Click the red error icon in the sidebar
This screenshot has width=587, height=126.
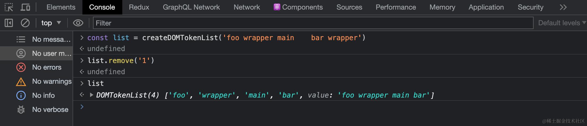coord(21,67)
